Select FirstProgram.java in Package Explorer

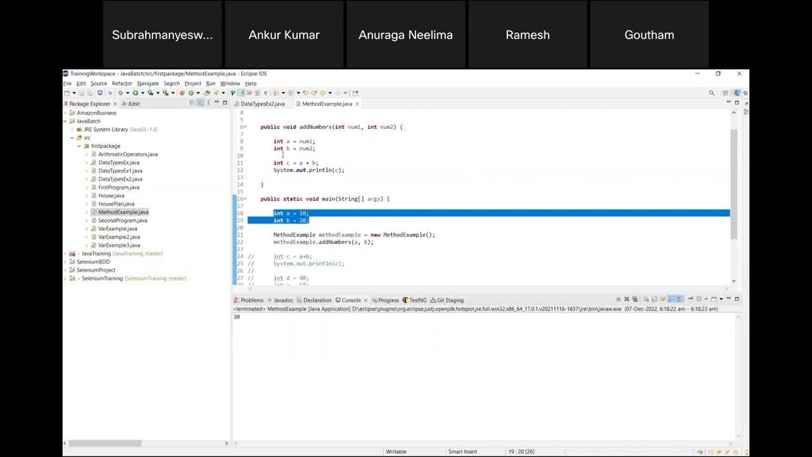tap(119, 187)
